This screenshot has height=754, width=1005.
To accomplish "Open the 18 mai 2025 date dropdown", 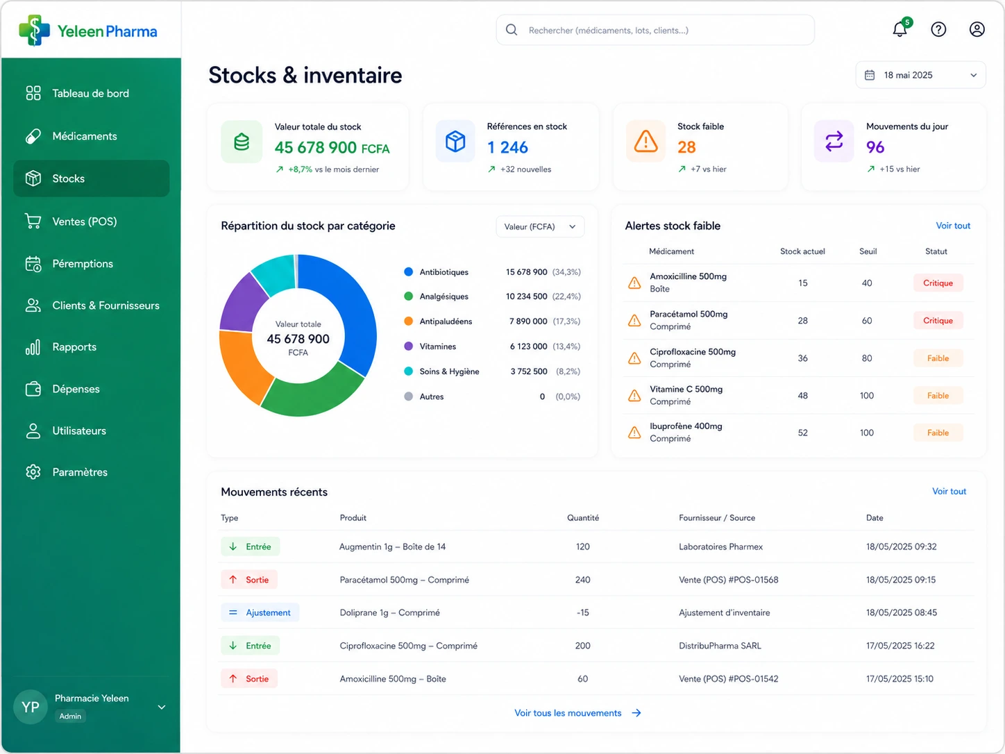I will 920,75.
